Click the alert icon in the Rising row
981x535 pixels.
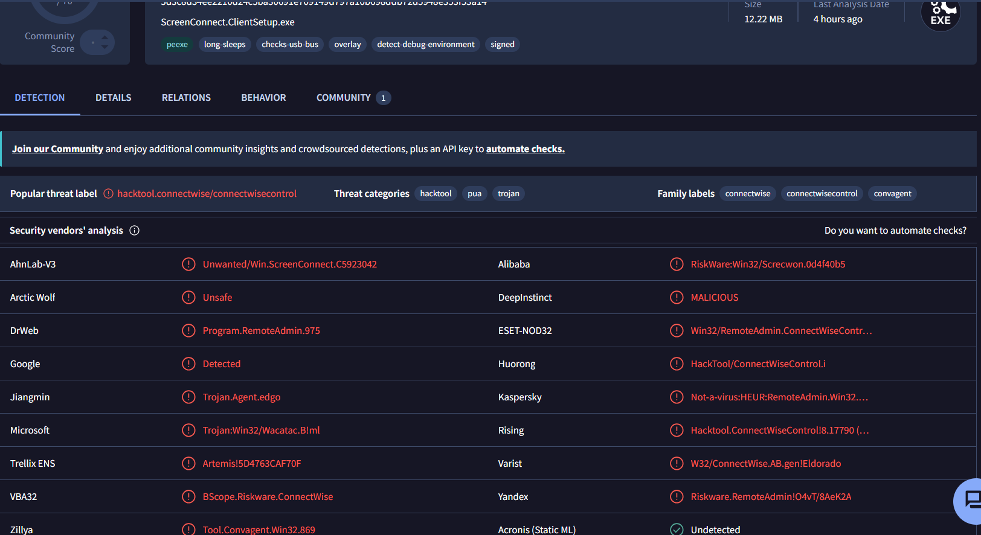tap(677, 431)
